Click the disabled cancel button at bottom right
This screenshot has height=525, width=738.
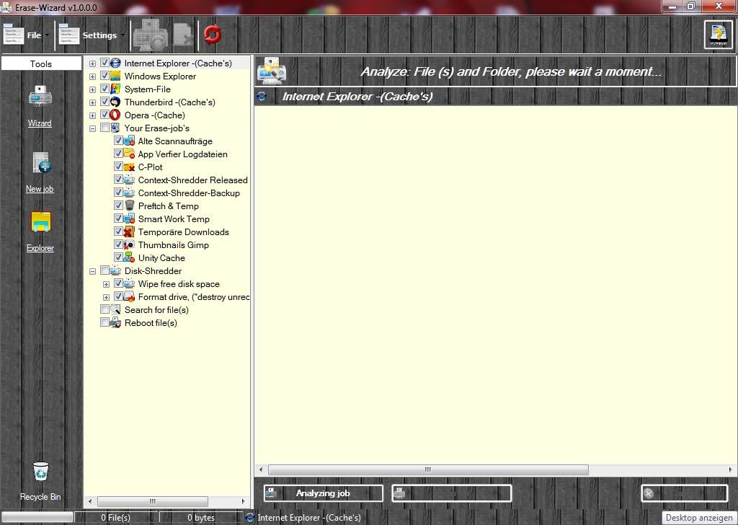(x=685, y=493)
